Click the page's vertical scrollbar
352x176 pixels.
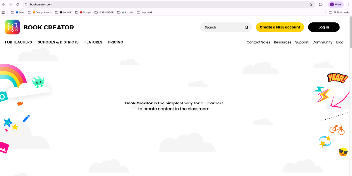(350, 32)
